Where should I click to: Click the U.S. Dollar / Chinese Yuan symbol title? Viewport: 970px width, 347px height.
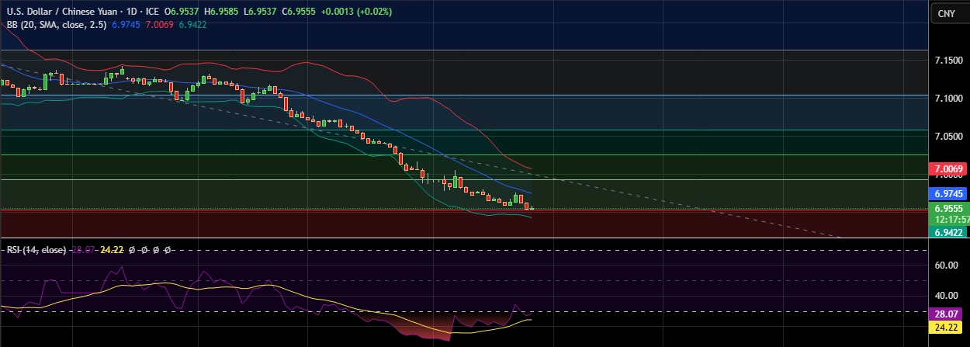tap(68, 12)
